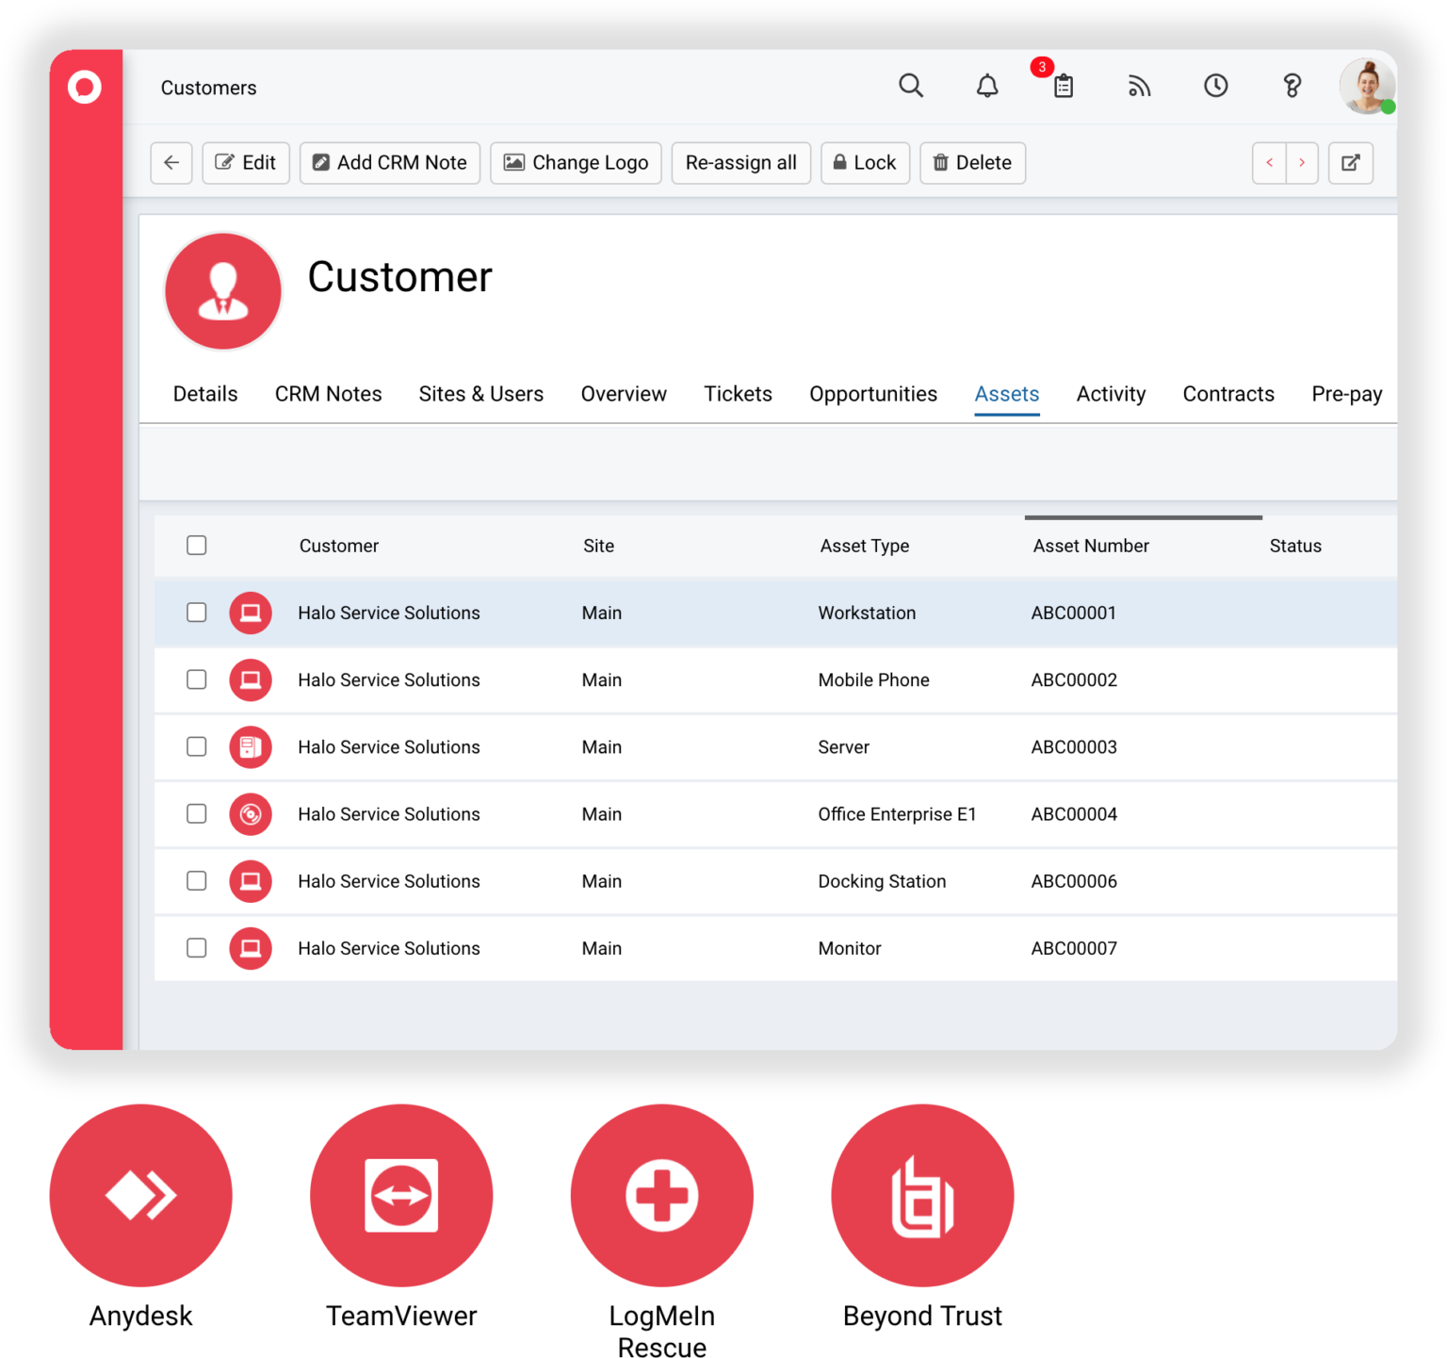Check the Office Enterprise E1 row checkbox
Image resolution: width=1447 pixels, height=1358 pixels.
click(x=196, y=813)
